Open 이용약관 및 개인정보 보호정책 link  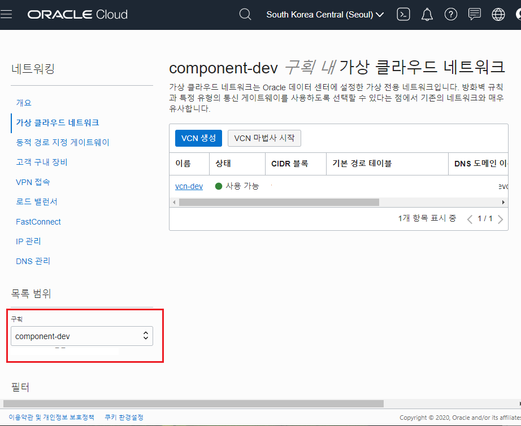pyautogui.click(x=51, y=418)
